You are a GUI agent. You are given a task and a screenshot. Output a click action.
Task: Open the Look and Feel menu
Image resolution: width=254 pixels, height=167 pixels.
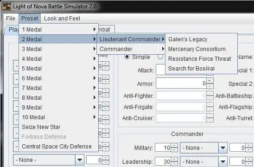(62, 18)
